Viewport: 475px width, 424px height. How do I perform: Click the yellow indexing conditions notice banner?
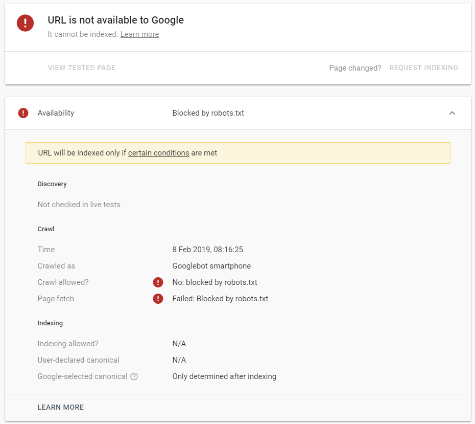click(x=238, y=153)
